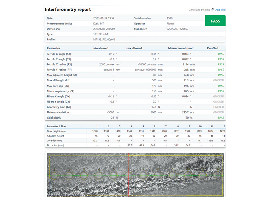This screenshot has height=202, width=269.
Task: Click fiber 11 marker in ferrule image
Action: point(203,175)
